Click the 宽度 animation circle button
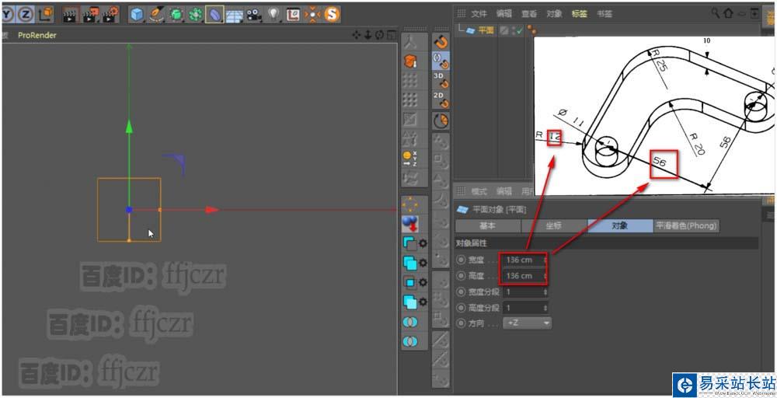Viewport: 777px width, 398px height. [462, 260]
